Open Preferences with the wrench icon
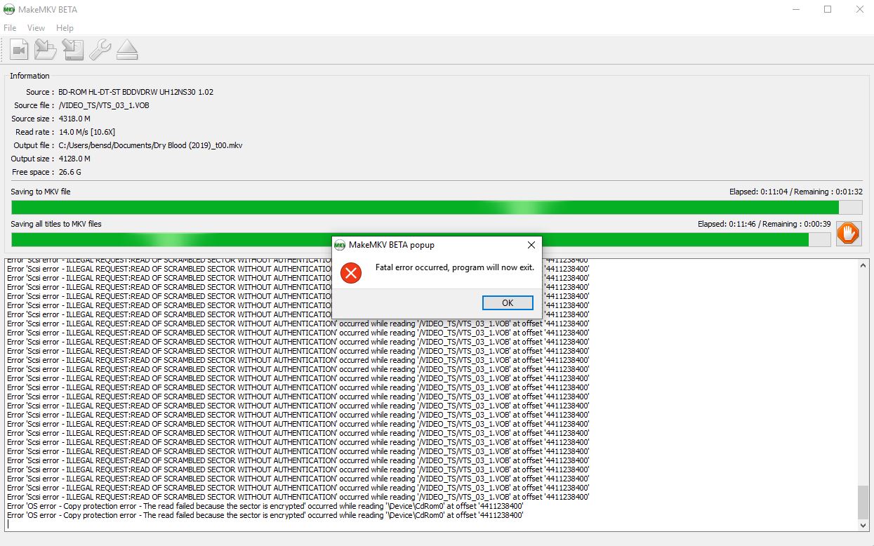The image size is (874, 546). [x=100, y=50]
